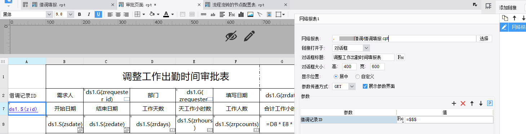
Task: Click 添加链接 button
Action: (508, 8)
